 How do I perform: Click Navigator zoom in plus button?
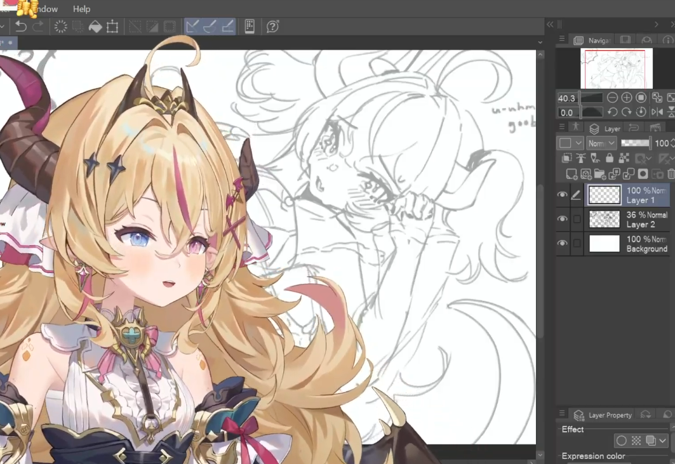coord(626,98)
